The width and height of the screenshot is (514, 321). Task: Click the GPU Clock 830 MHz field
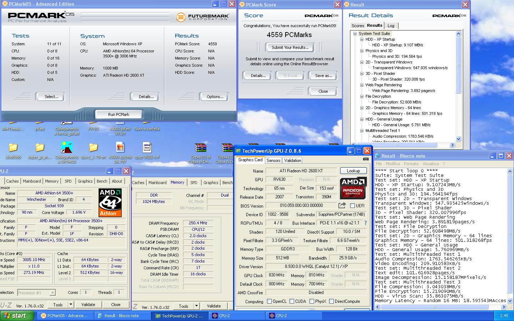(277, 275)
